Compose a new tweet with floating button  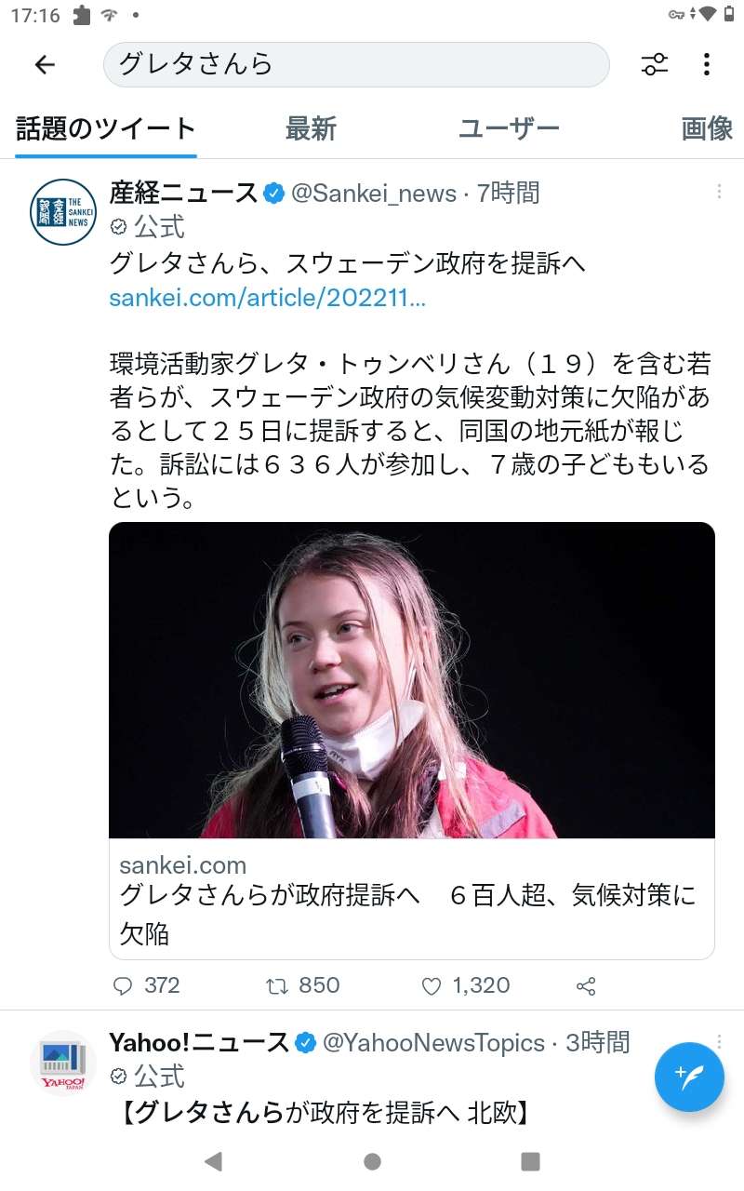(x=689, y=1077)
